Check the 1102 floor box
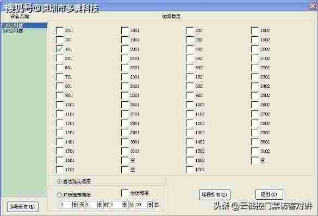This screenshot has width=318, height=216. pos(190,114)
